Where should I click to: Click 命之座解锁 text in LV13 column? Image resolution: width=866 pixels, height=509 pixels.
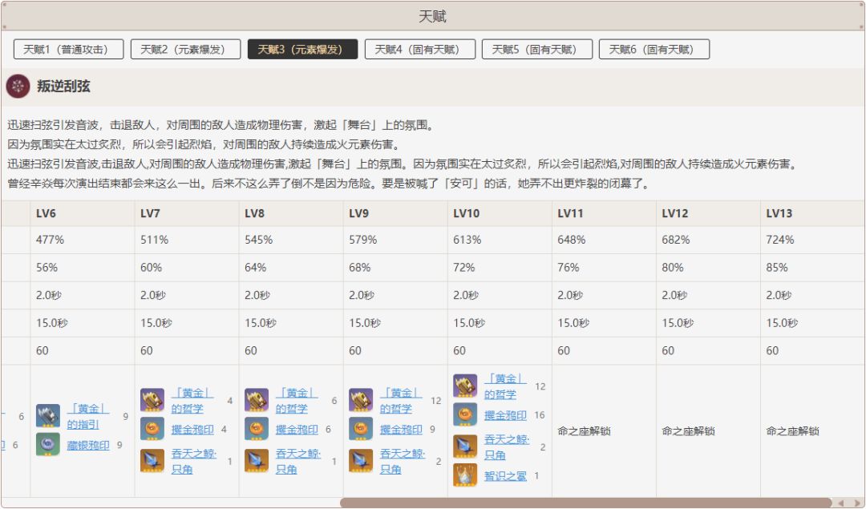792,431
